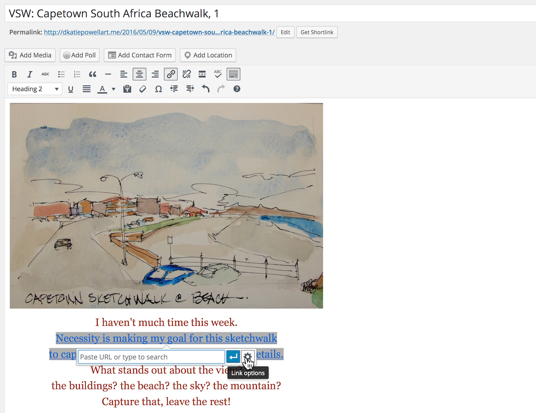Screen dimensions: 536x413
Task: Toggle the Insert/edit link button
Action: [x=171, y=74]
